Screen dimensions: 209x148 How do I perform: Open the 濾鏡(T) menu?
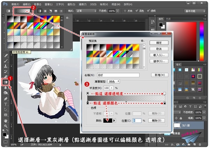click(x=83, y=5)
